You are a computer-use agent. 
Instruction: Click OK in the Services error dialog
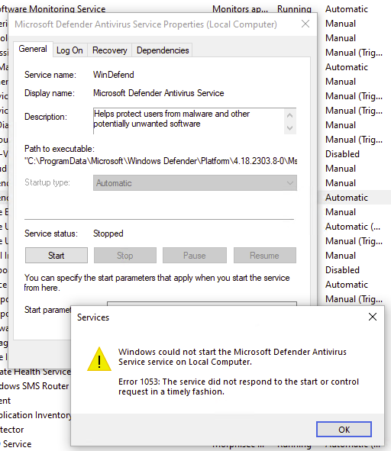(x=344, y=429)
